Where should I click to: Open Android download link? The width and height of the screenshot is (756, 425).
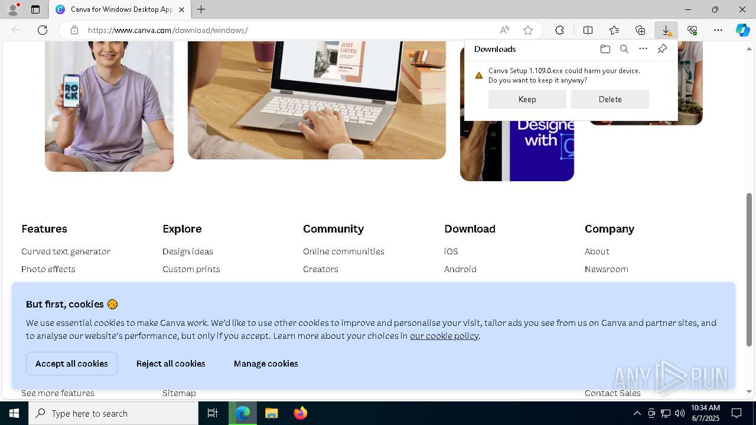click(x=460, y=269)
